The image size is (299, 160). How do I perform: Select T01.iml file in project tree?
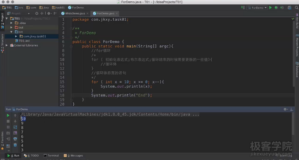click(24, 41)
